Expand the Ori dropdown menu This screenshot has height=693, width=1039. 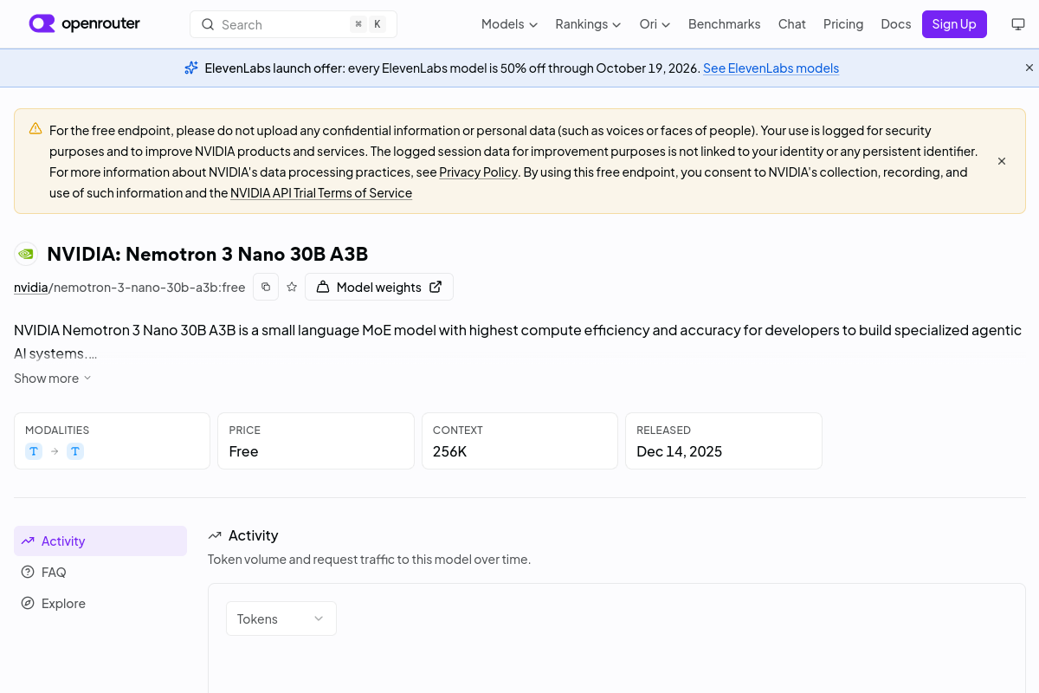(655, 24)
